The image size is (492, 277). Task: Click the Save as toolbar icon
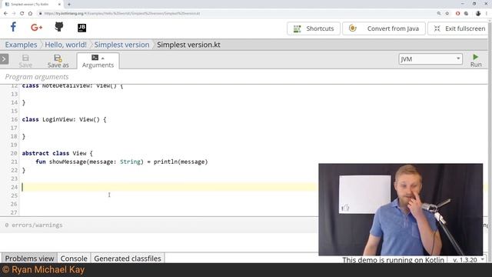click(58, 61)
